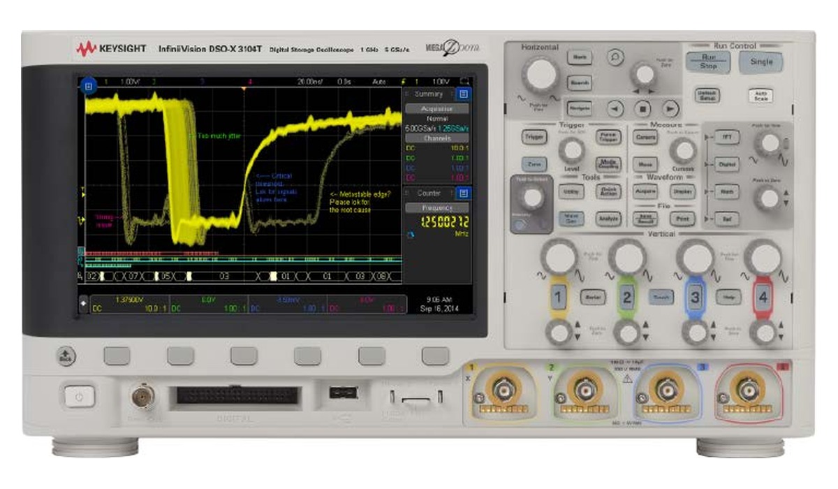
Task: Click the navigate stop square key
Action: [642, 108]
